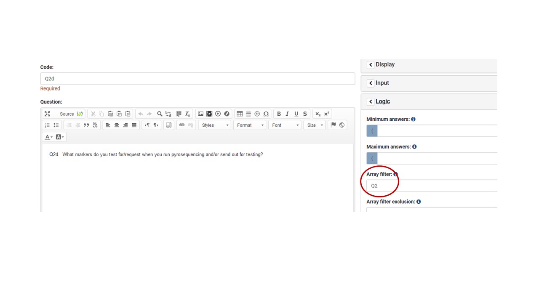This screenshot has width=539, height=303.
Task: Open the LimeReplacementFields placeholder tool
Action: pyautogui.click(x=80, y=114)
